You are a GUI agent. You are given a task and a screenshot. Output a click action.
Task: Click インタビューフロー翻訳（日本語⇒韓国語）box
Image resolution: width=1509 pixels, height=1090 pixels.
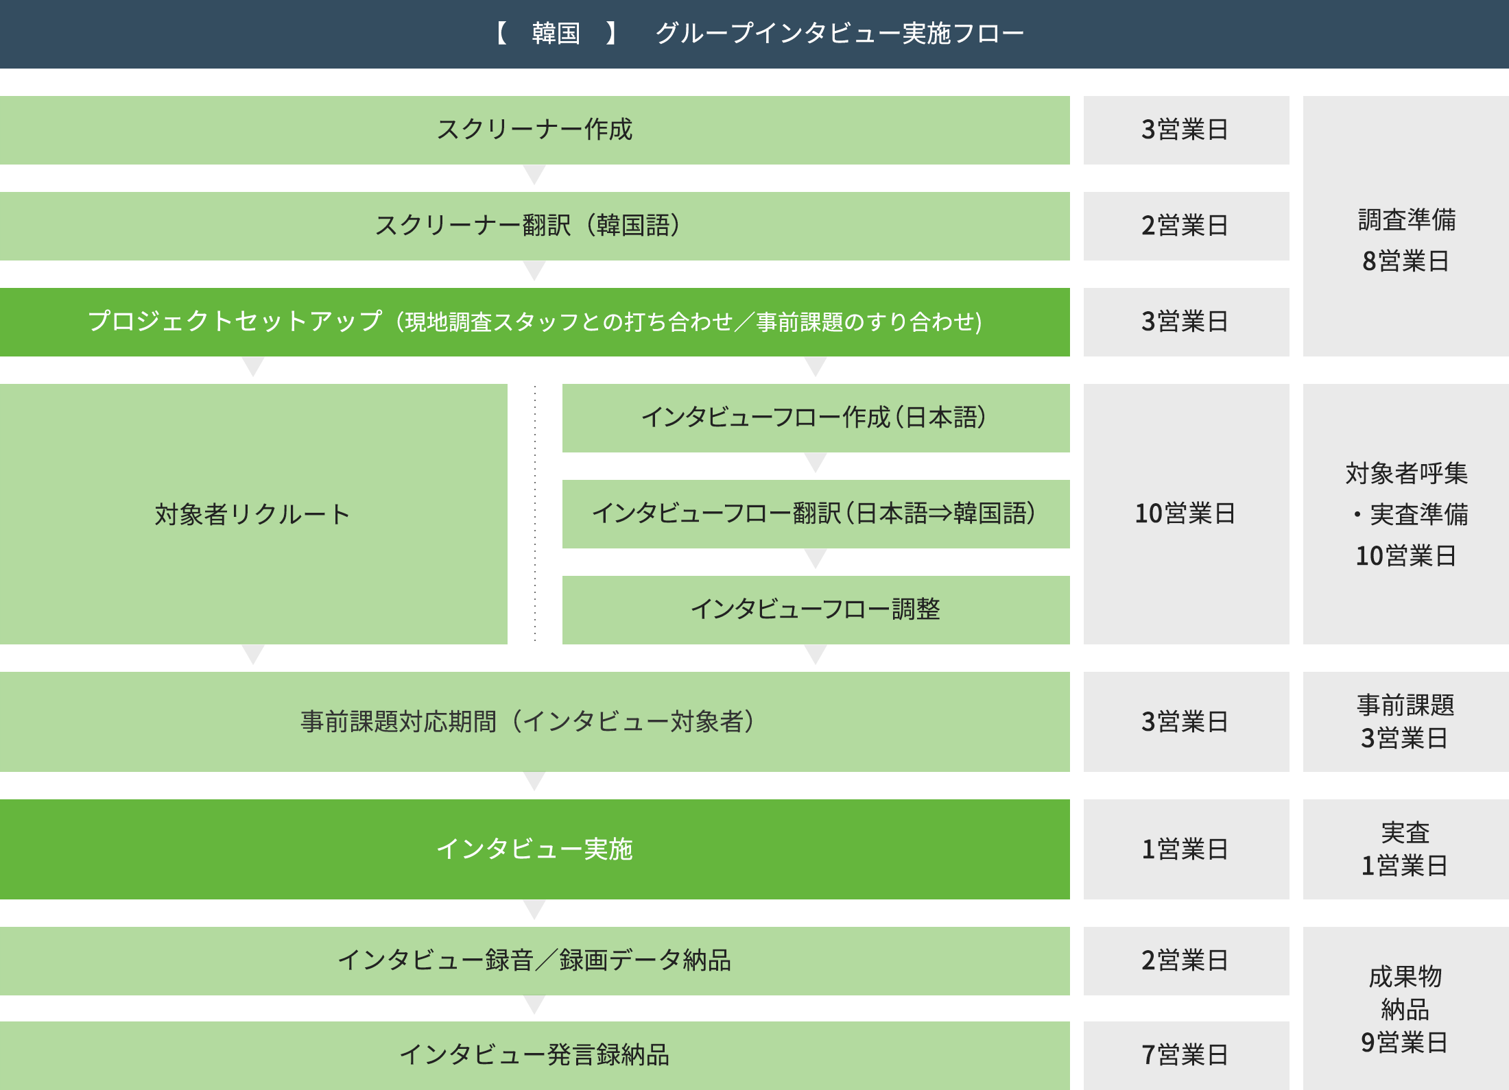[x=816, y=513]
